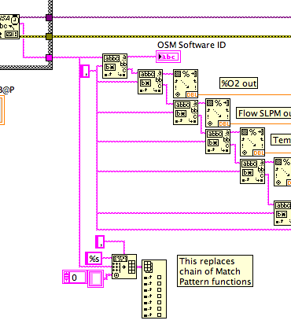Viewport: 291px width, 324px height.
Task: Select comma string constant beside Match Pattern chain
Action: 85,71
